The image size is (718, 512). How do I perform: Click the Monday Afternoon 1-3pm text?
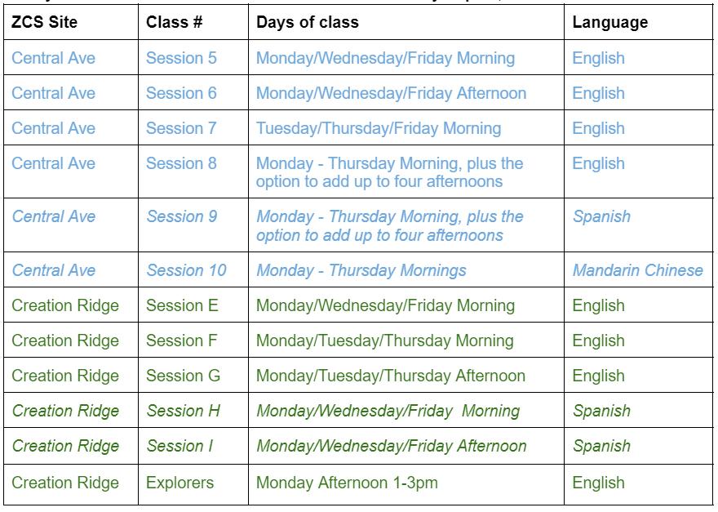point(347,483)
